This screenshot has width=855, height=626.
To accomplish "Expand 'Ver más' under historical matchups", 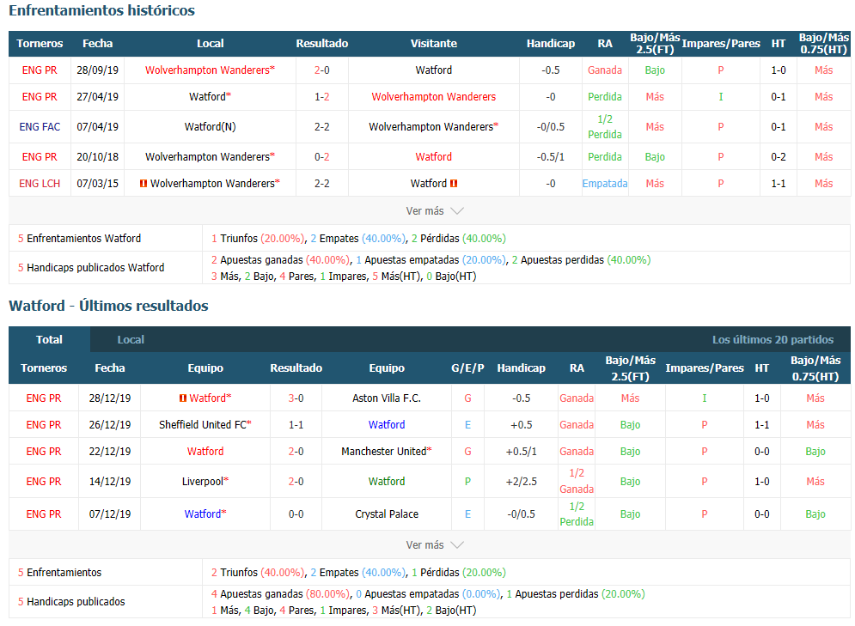I will [434, 211].
